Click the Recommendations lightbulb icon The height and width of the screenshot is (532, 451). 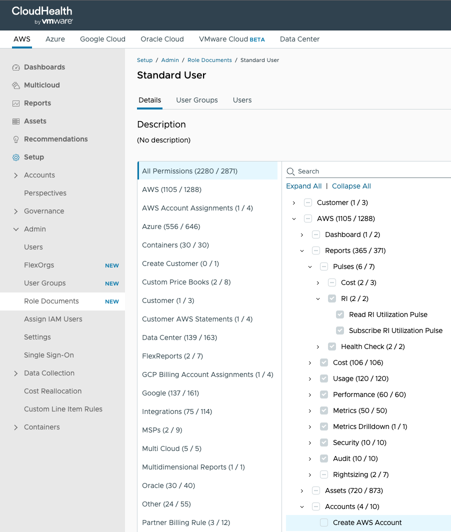[16, 139]
